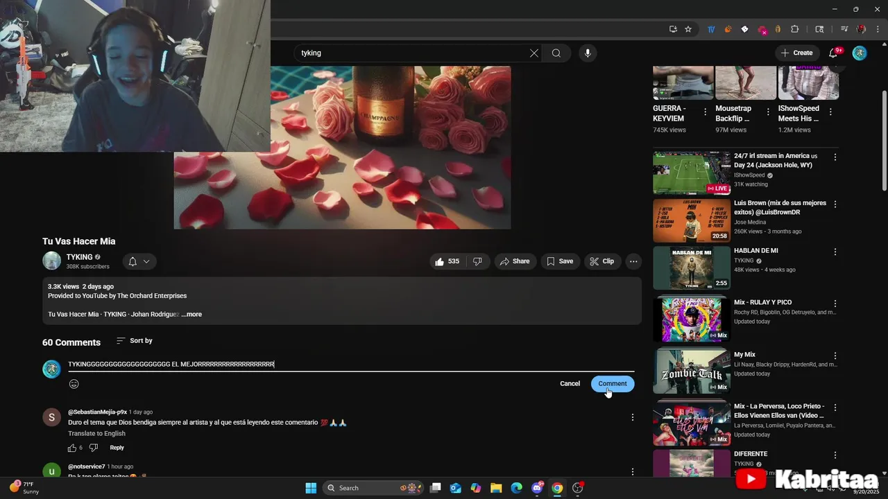Click the taskbar Search box
Screen dimensions: 888x499
tap(373, 488)
